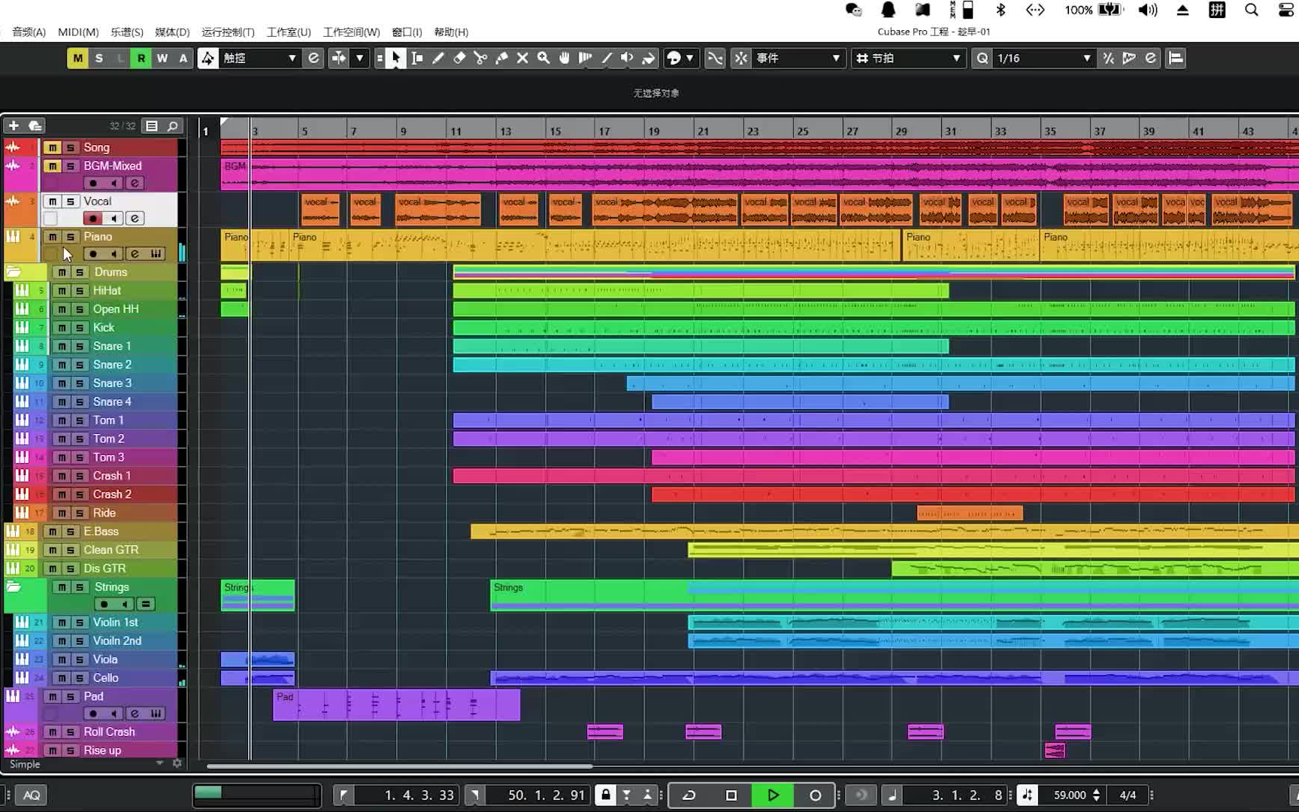Select the Range Selection tool

click(x=417, y=58)
